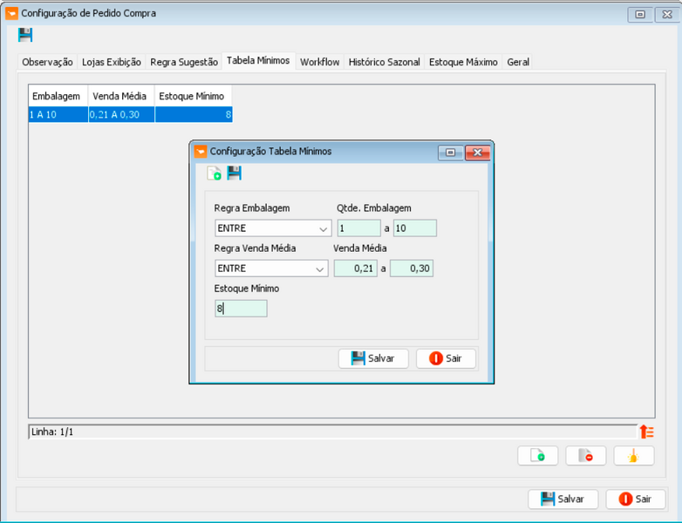Screen dimensions: 682x523
Task: Click the orange icon in Tabela Mínimos dialog title
Action: pyautogui.click(x=200, y=152)
